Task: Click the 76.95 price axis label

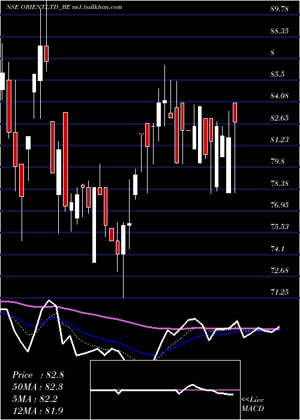Action: click(x=279, y=205)
